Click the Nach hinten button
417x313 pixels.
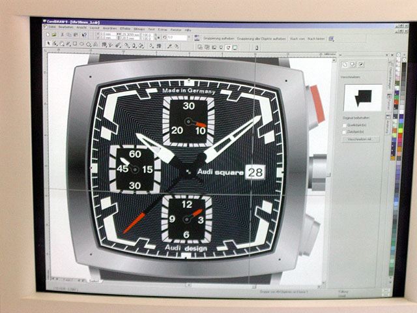tap(316, 39)
